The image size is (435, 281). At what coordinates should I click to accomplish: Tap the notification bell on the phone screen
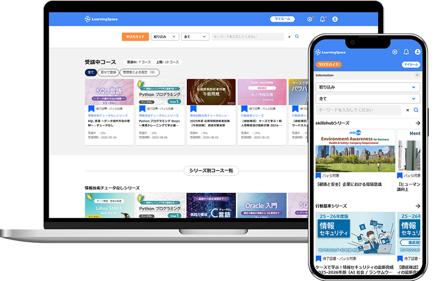click(406, 52)
